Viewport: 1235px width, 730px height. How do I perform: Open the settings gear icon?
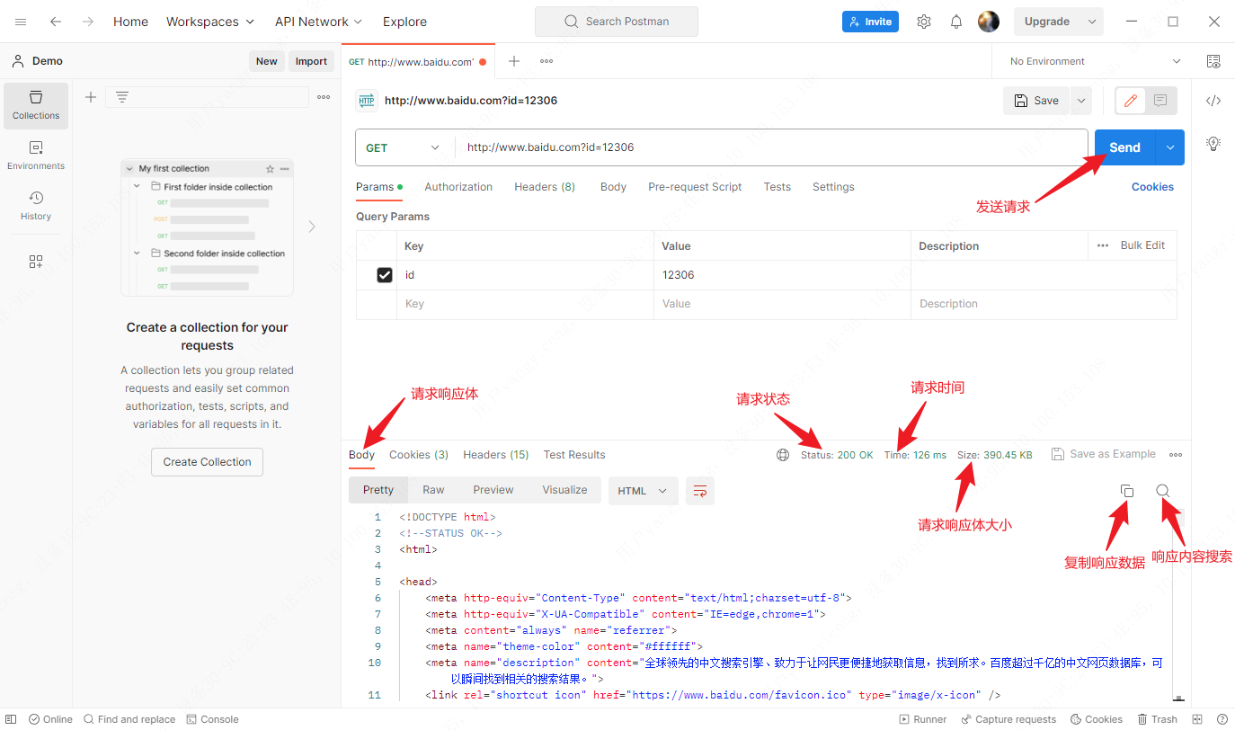(x=924, y=22)
